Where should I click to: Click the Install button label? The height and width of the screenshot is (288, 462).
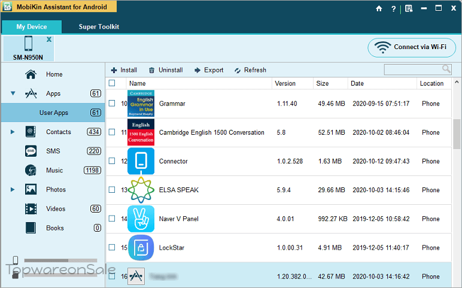(x=129, y=70)
